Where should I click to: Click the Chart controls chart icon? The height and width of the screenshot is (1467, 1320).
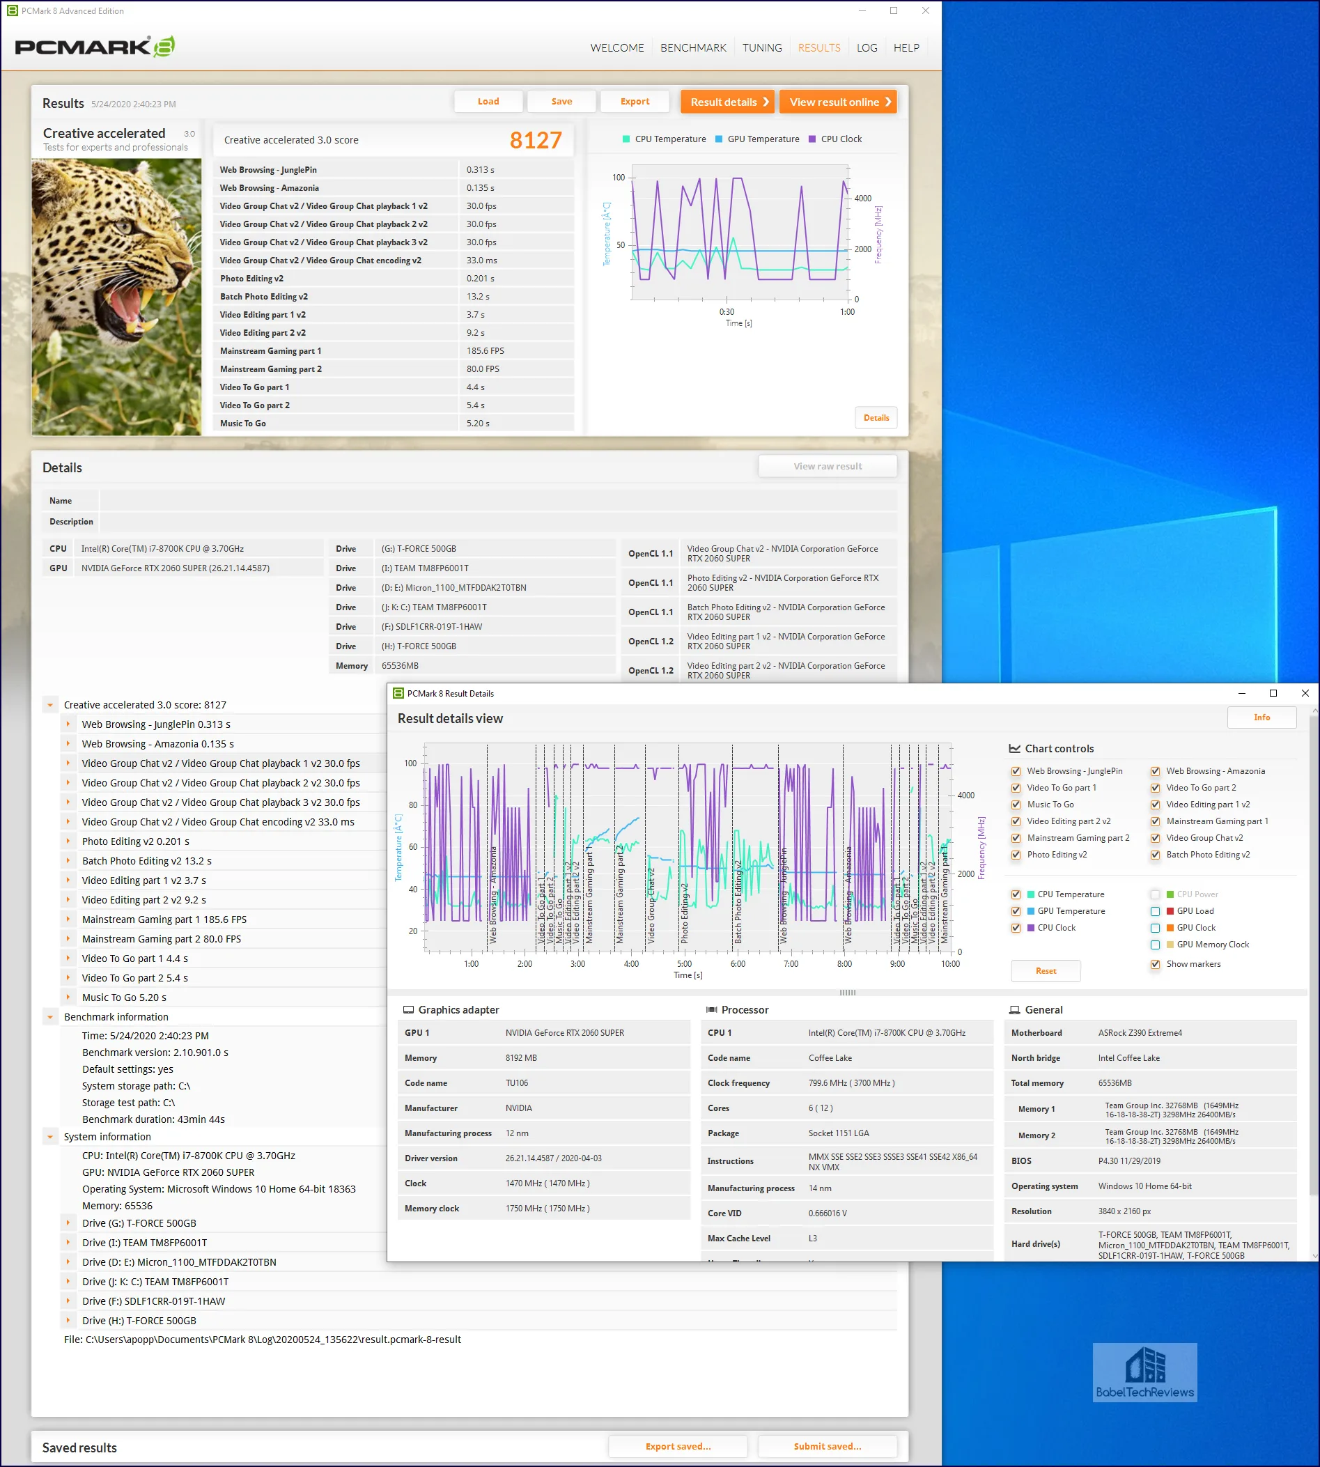(x=1015, y=748)
